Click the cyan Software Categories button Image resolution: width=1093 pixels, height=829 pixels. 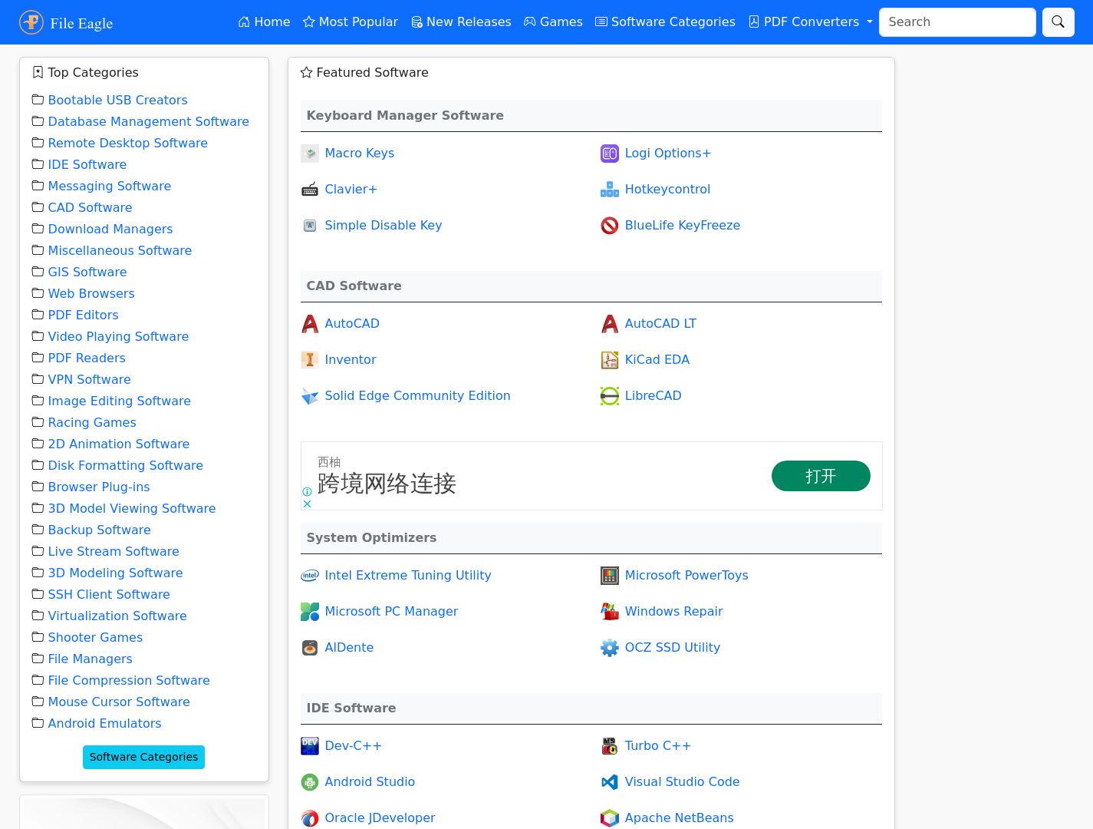pos(143,757)
